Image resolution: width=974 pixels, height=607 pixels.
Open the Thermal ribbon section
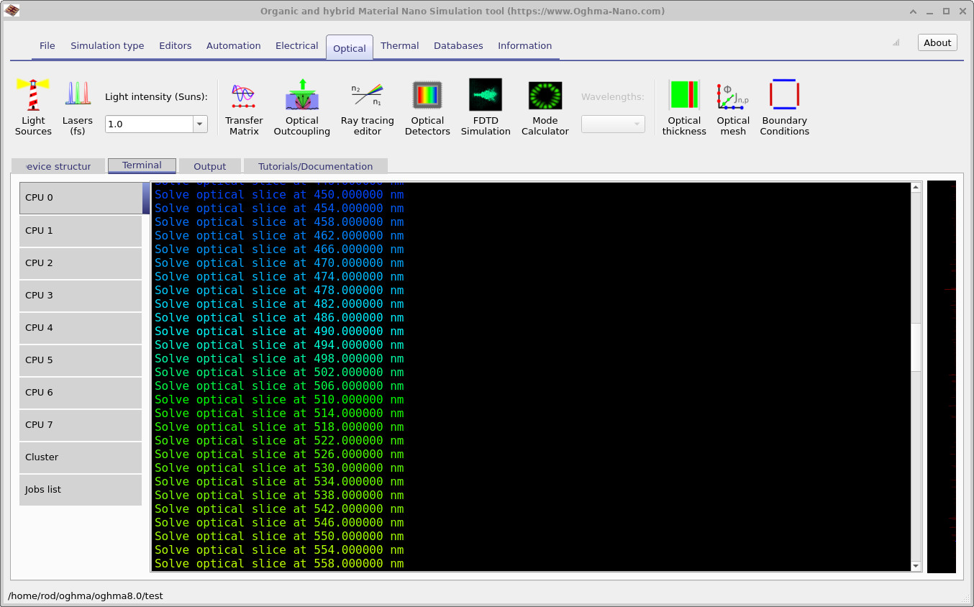coord(400,45)
